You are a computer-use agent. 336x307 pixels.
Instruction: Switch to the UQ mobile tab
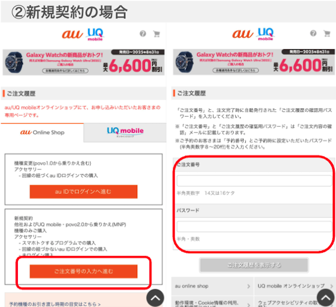(125, 132)
